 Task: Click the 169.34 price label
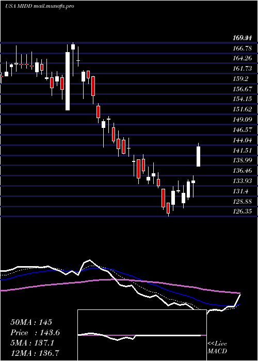(x=243, y=38)
